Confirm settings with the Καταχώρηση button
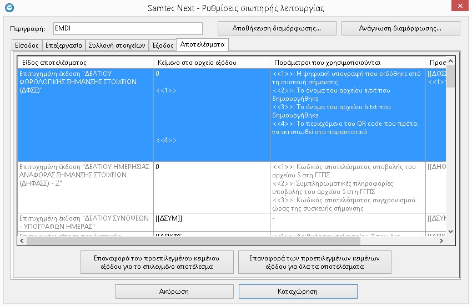 (x=298, y=291)
